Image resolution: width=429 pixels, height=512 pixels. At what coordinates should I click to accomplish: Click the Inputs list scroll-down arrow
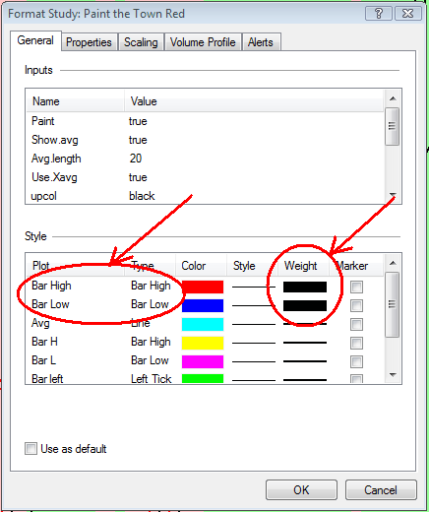click(393, 196)
